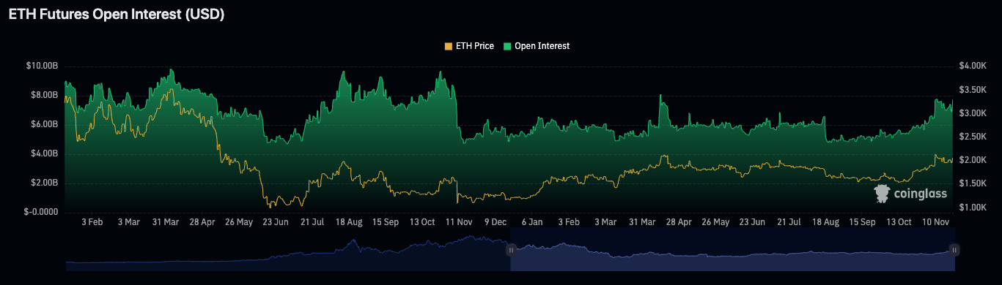Toggle ETH Price legend series

(x=469, y=46)
